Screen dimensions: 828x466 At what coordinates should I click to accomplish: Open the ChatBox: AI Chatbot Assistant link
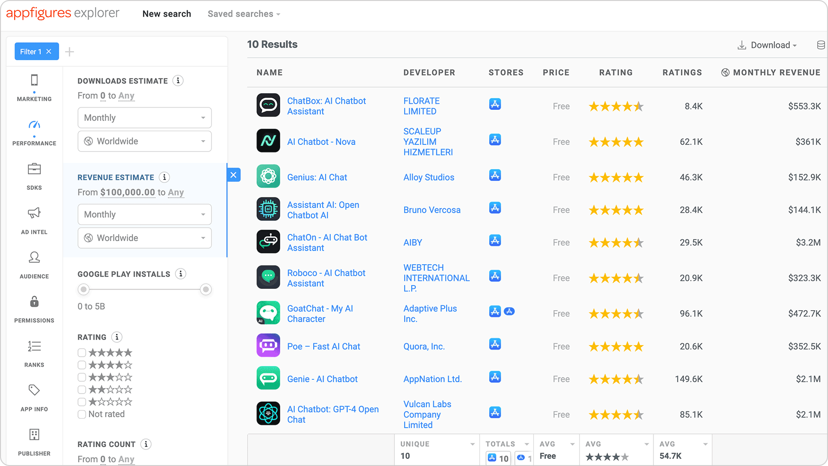tap(326, 106)
